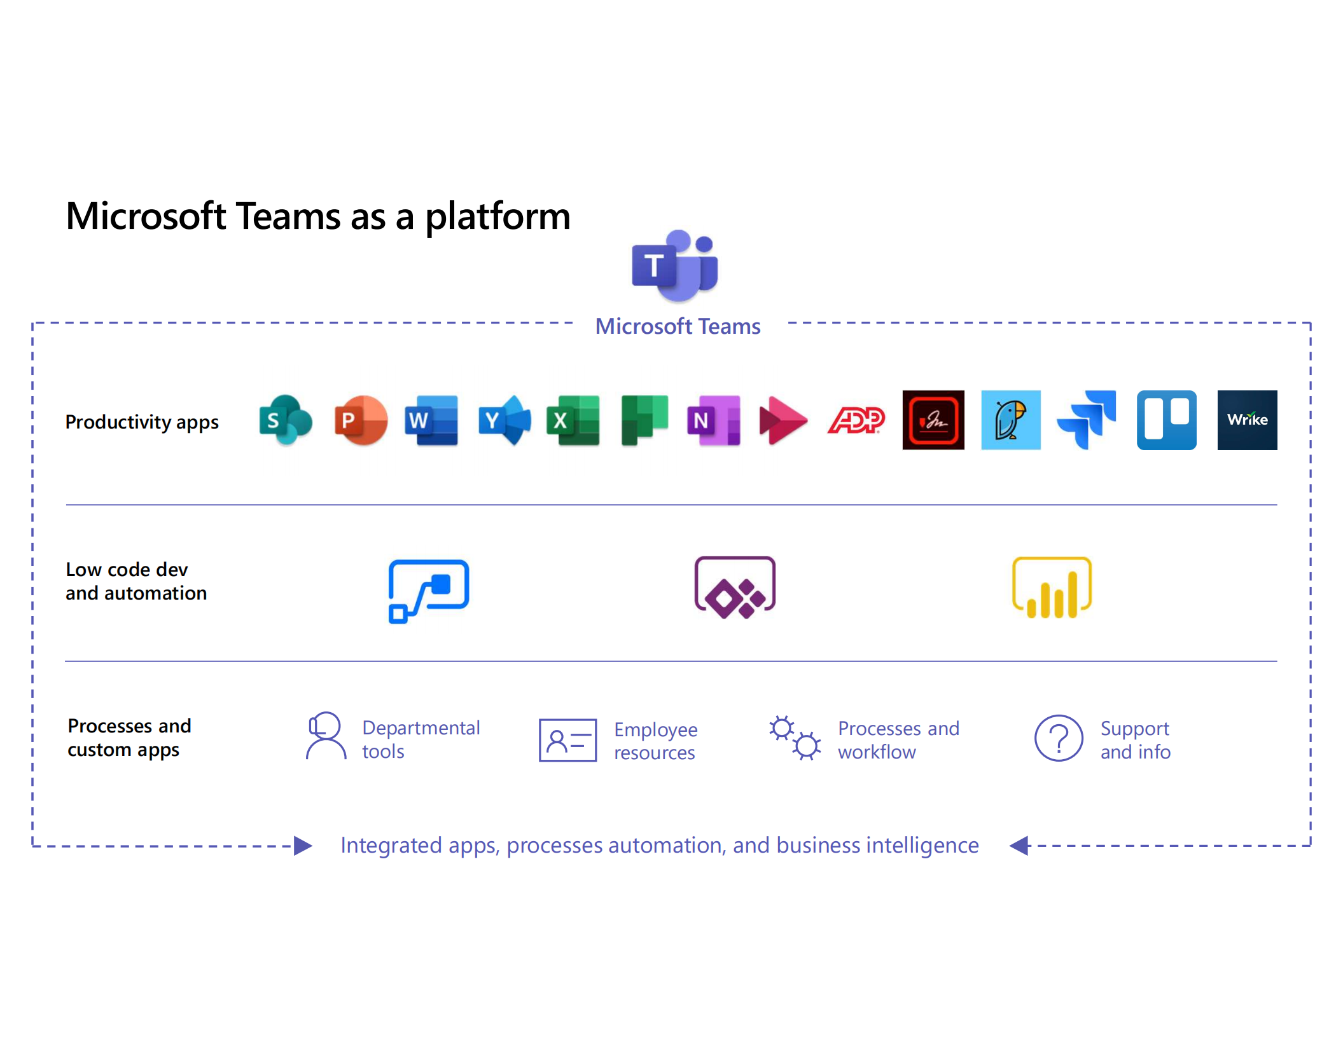Select the Word icon
1343x1037 pixels.
[x=432, y=420]
